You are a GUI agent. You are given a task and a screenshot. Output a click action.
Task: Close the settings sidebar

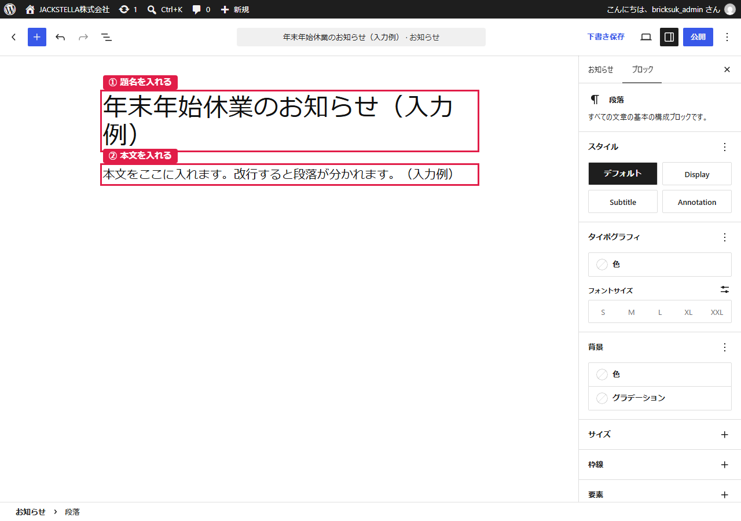click(727, 69)
